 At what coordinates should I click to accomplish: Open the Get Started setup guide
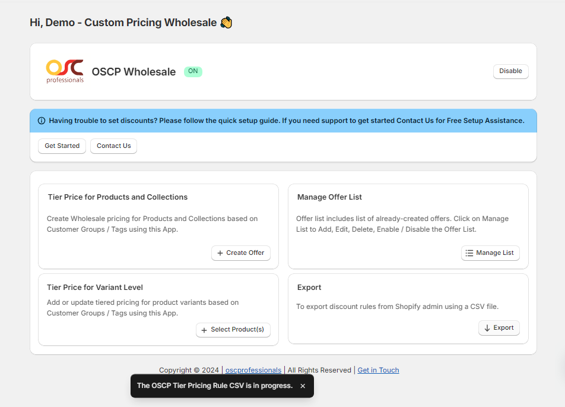point(62,146)
